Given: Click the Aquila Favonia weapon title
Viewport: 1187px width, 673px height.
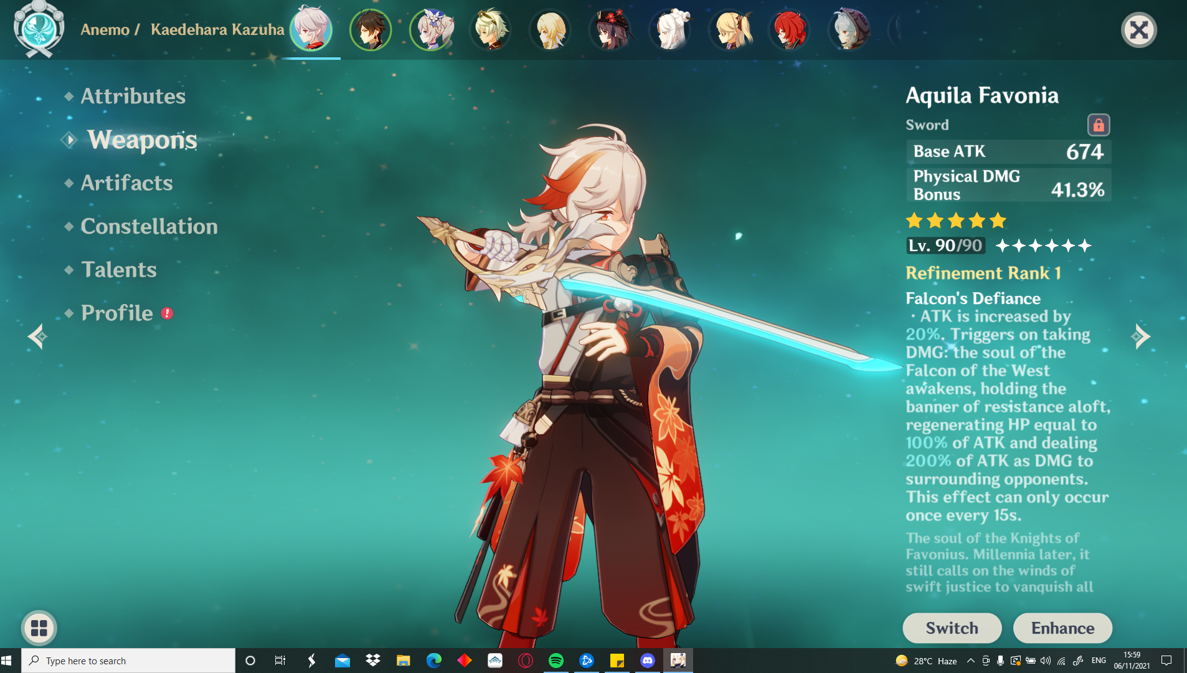Looking at the screenshot, I should pyautogui.click(x=982, y=95).
